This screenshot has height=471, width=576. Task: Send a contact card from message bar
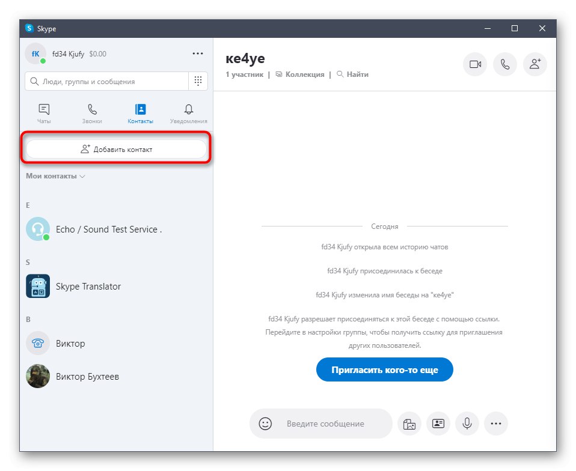click(x=438, y=424)
